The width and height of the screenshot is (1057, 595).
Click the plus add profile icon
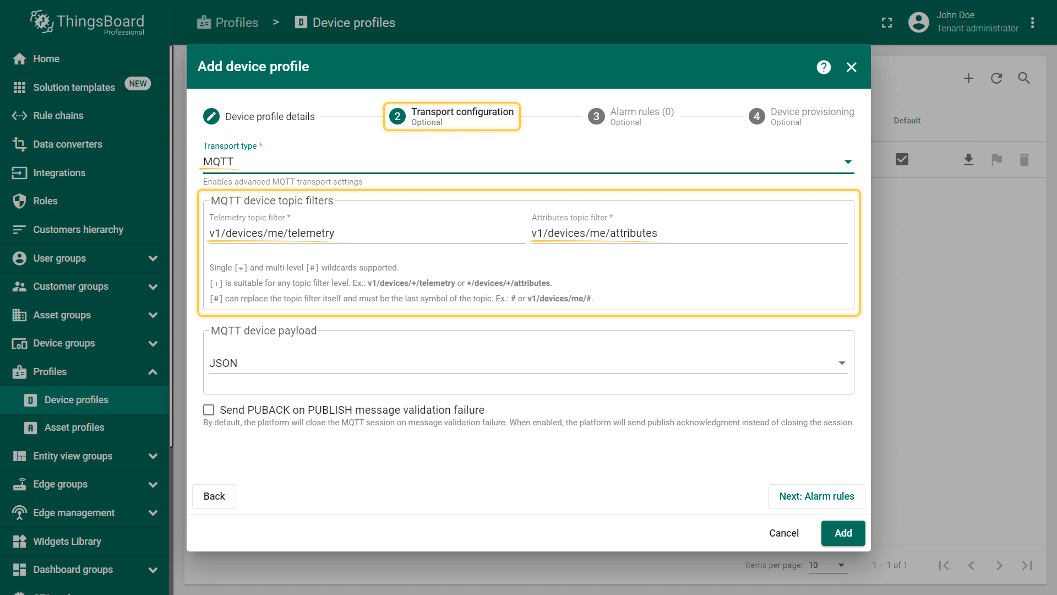(x=968, y=78)
